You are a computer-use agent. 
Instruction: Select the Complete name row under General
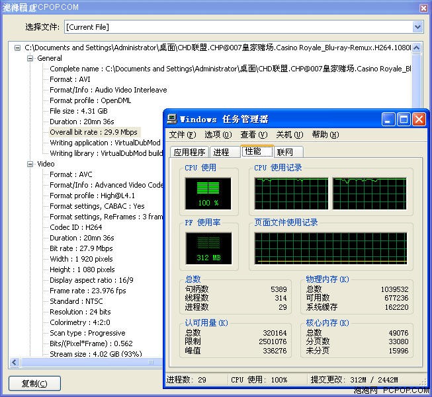(230, 69)
